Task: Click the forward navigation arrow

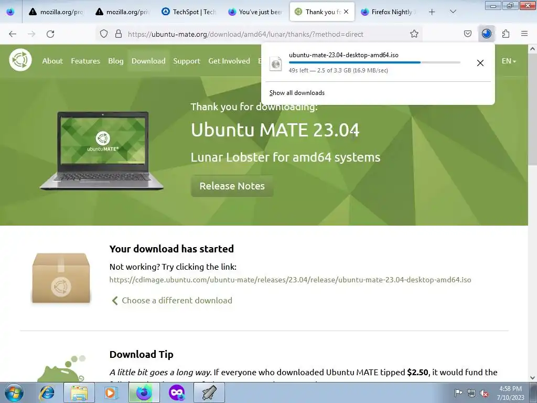Action: click(x=31, y=34)
